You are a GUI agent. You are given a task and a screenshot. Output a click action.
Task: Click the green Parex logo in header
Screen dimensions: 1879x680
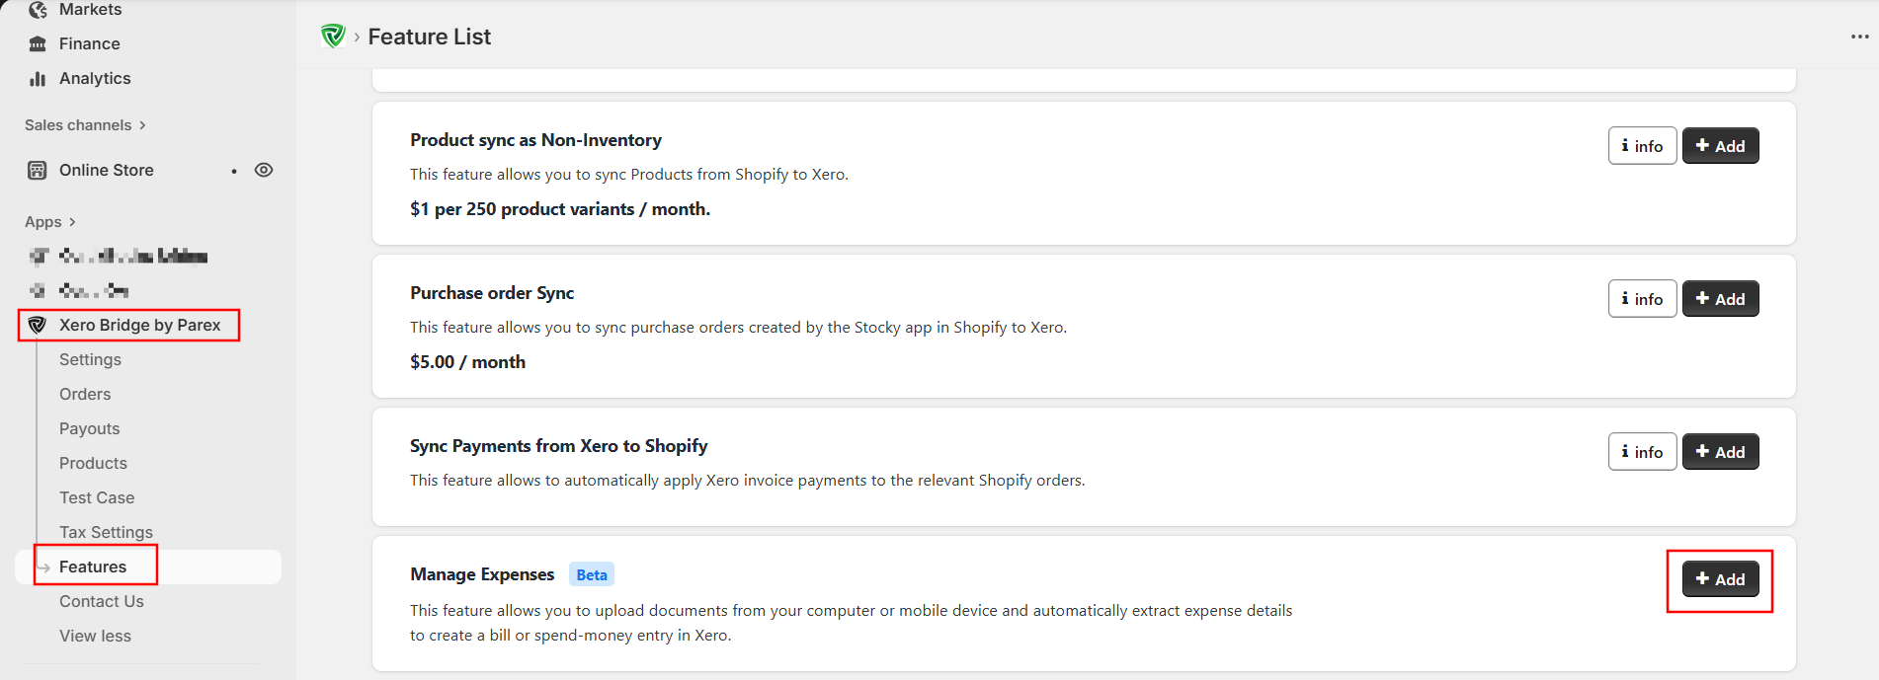click(333, 37)
